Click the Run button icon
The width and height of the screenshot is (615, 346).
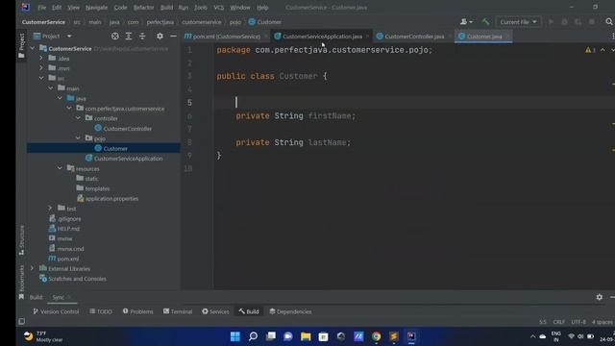click(x=551, y=22)
